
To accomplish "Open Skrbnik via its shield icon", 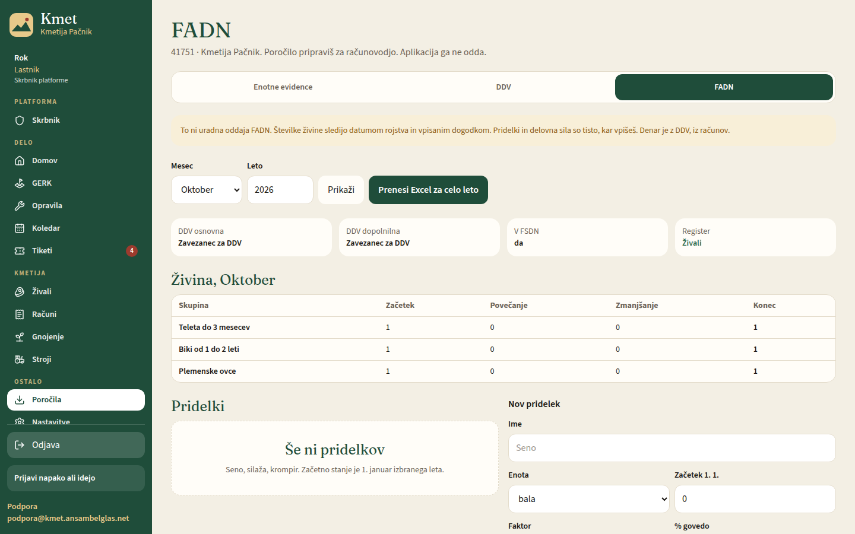I will tap(20, 120).
